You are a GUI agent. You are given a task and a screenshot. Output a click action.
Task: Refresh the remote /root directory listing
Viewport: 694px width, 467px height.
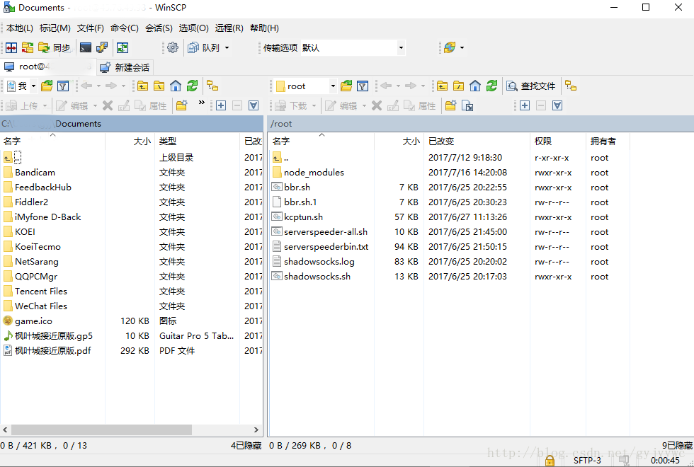pos(491,86)
